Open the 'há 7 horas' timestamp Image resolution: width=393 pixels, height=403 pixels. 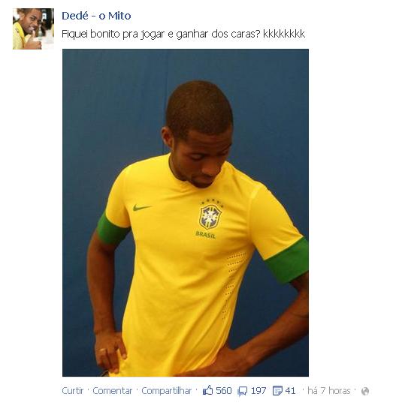click(329, 391)
